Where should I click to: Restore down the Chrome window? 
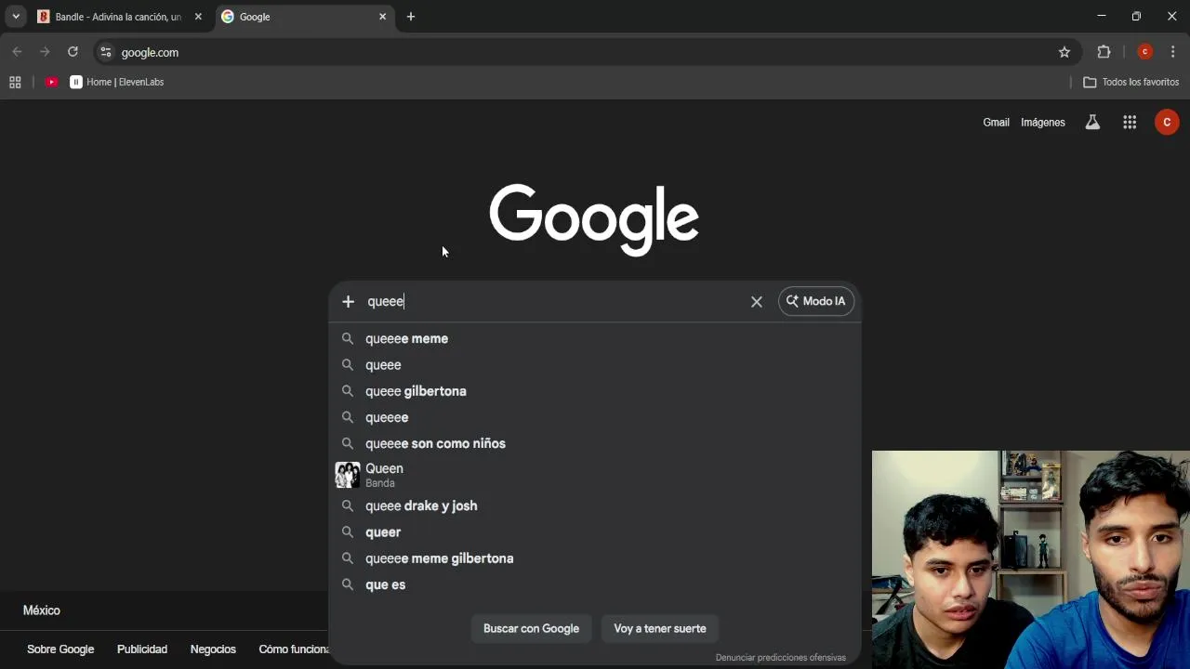1136,16
